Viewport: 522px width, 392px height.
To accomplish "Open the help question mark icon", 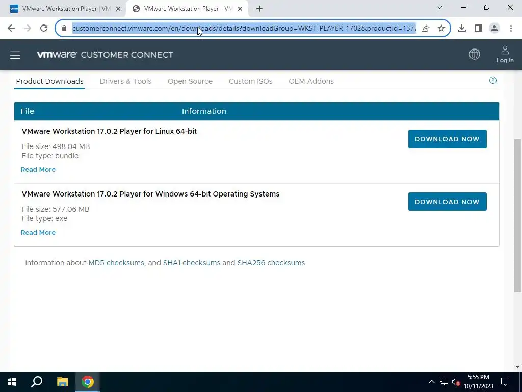I will tap(493, 80).
